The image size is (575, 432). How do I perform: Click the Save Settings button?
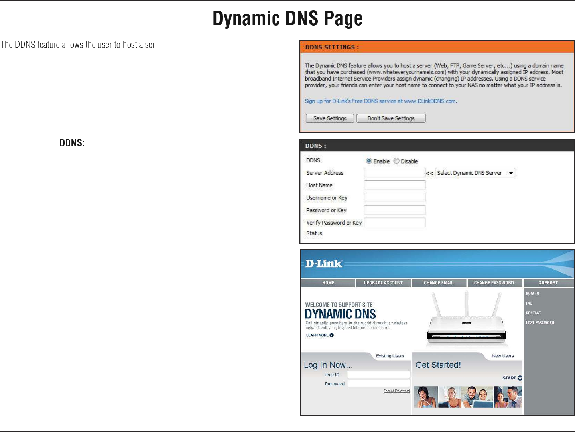click(330, 118)
